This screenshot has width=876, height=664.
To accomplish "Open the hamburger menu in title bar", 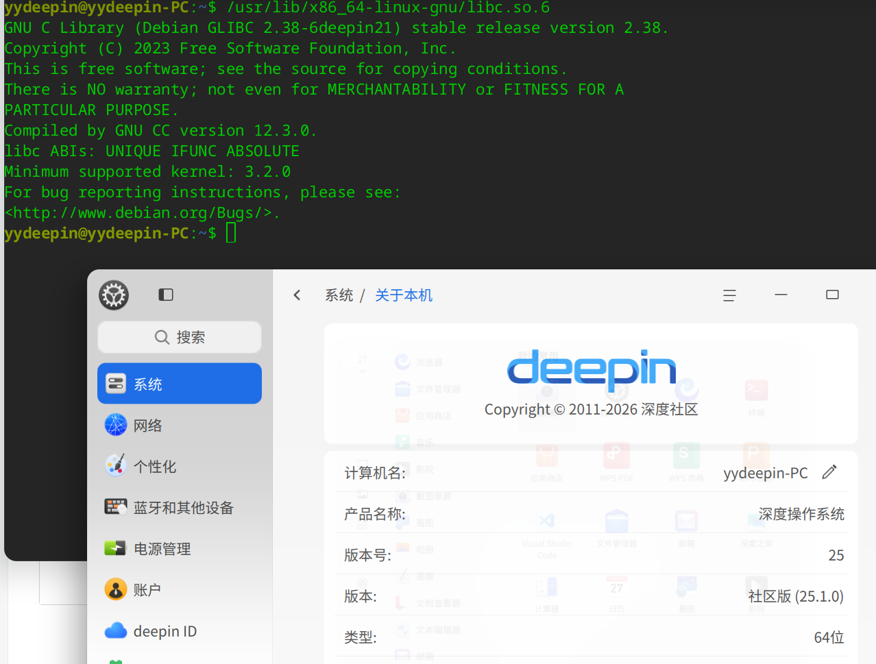I will (729, 295).
